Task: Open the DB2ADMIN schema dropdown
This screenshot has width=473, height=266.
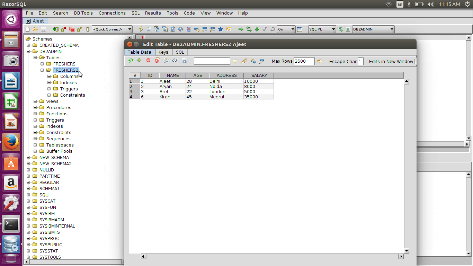Action: tap(373, 29)
